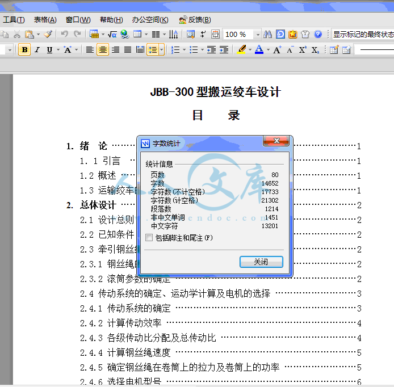Open the 办公空间(K) menu
Screen dimensions: 394x387
(x=150, y=20)
